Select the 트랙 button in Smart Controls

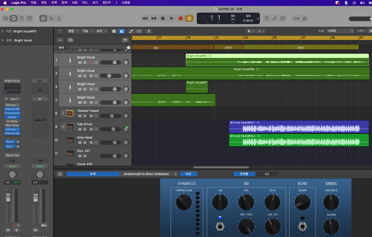93,174
